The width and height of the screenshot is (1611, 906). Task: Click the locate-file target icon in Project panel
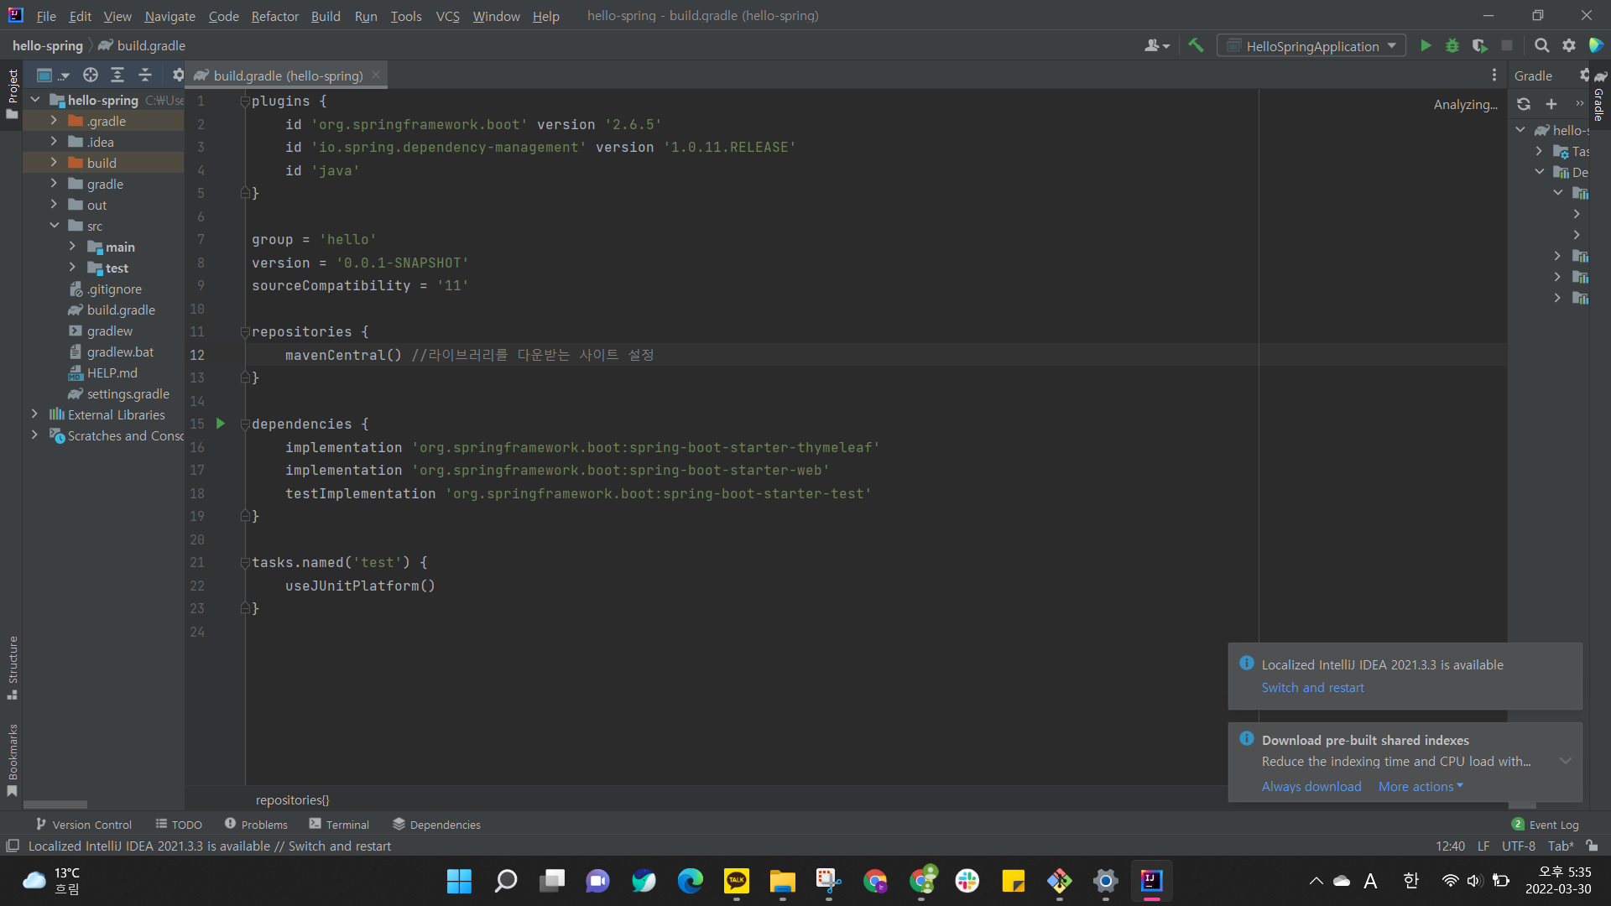[x=91, y=75]
